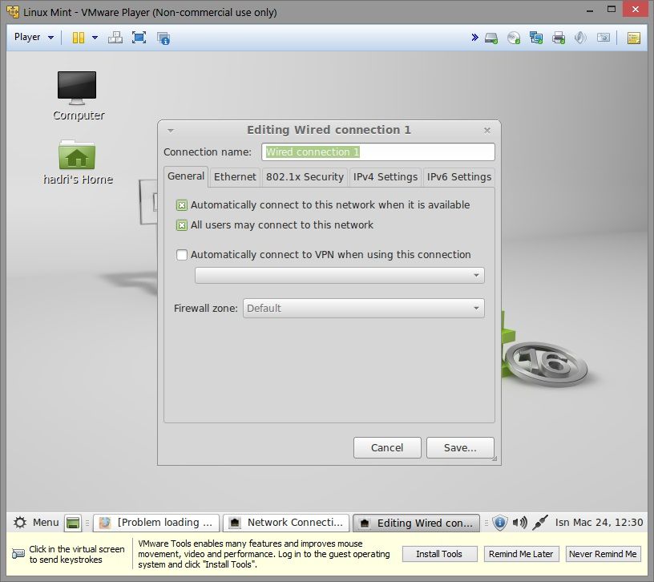Click the Connection name text field

click(377, 152)
